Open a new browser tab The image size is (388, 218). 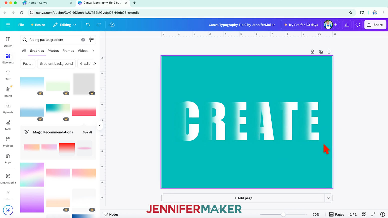pos(134,3)
